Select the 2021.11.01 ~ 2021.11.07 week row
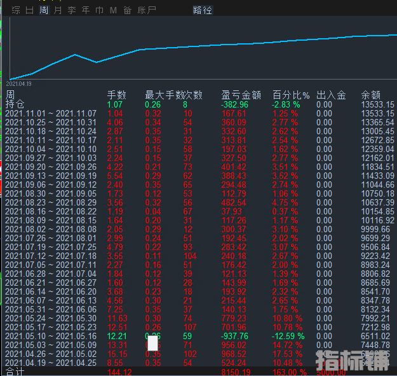Viewport: 397px width, 376px height. coord(199,114)
